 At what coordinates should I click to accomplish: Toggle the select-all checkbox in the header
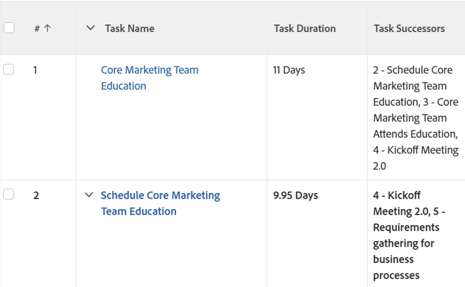(9, 28)
